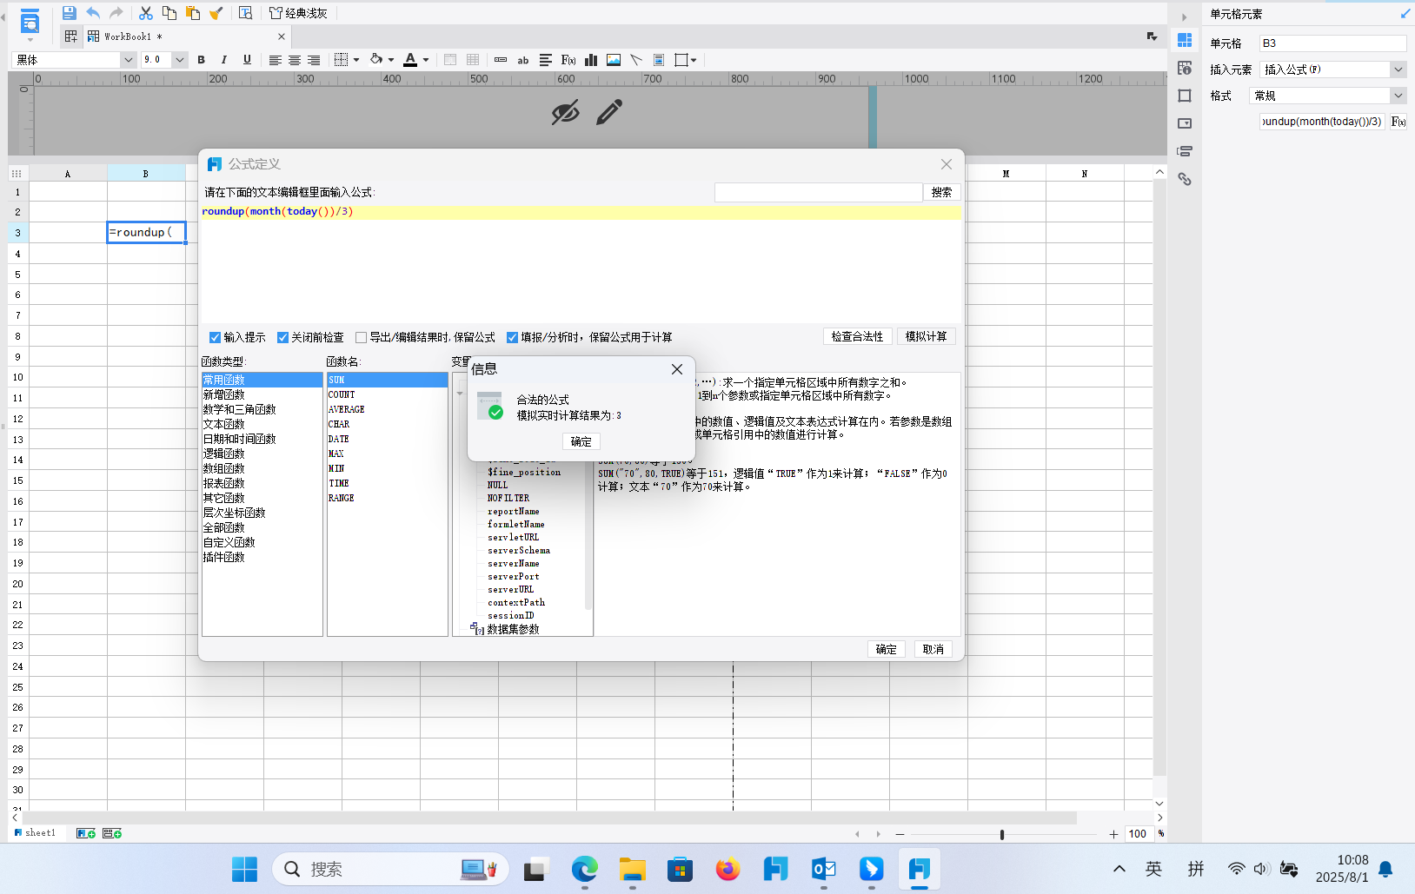Image resolution: width=1415 pixels, height=894 pixels.
Task: Click the 搜索 button in formula dialog
Action: 942,192
